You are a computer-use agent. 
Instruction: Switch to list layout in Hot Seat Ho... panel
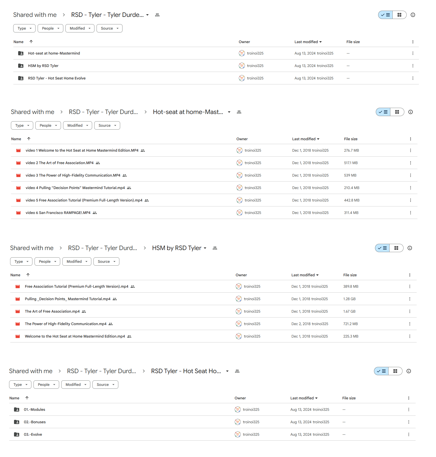point(381,371)
